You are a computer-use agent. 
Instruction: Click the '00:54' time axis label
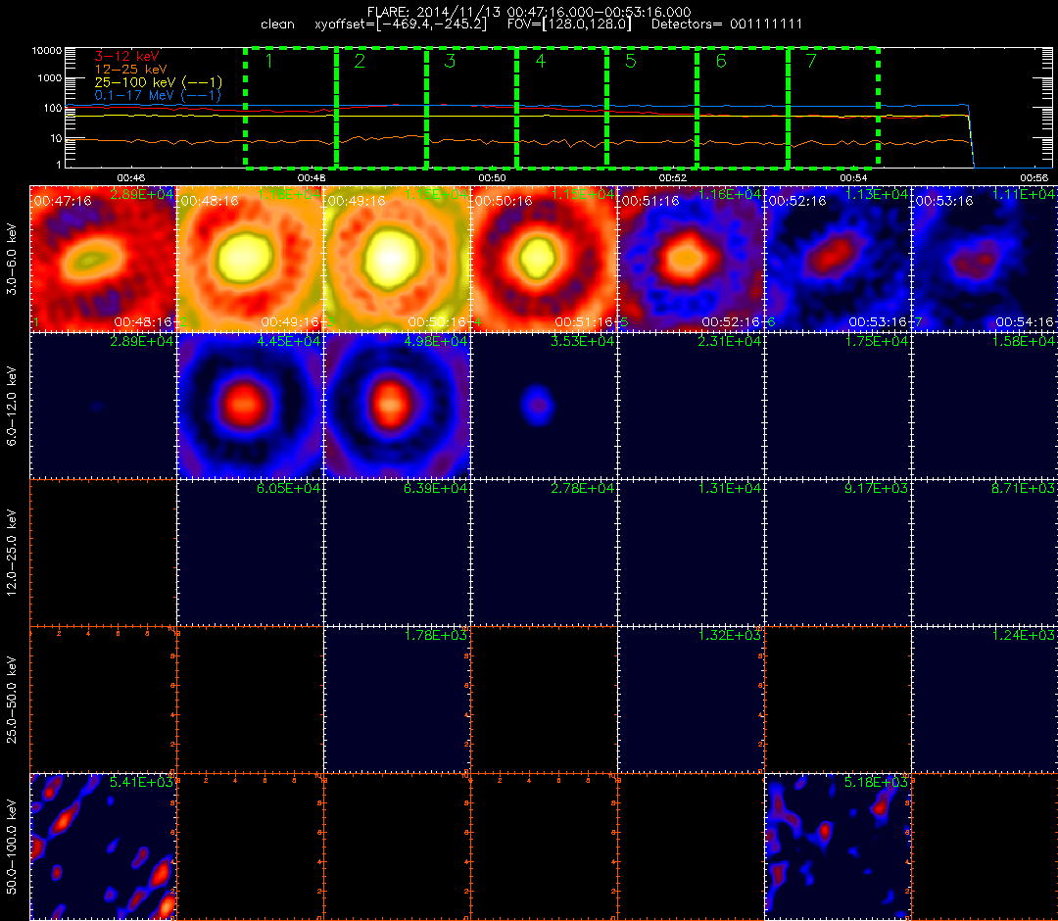click(x=853, y=177)
